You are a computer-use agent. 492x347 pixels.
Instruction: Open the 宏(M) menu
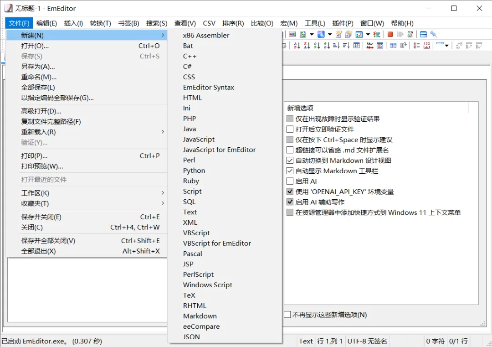point(289,23)
